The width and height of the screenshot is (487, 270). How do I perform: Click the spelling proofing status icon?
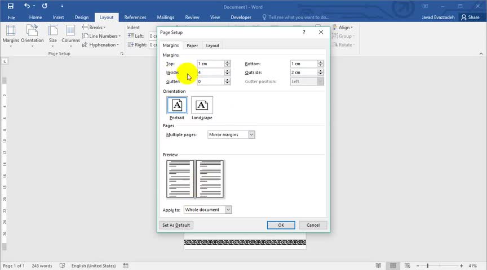pyautogui.click(x=63, y=265)
